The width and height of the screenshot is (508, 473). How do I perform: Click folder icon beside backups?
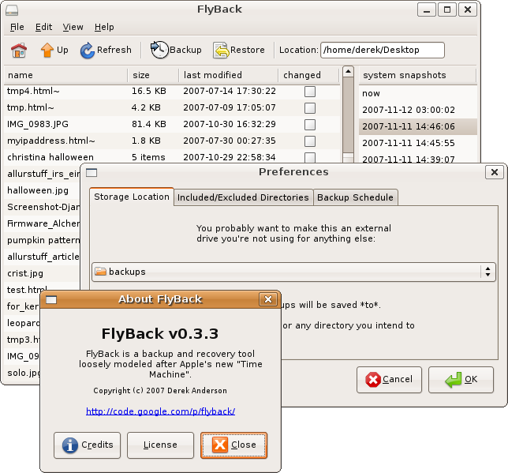pyautogui.click(x=101, y=271)
